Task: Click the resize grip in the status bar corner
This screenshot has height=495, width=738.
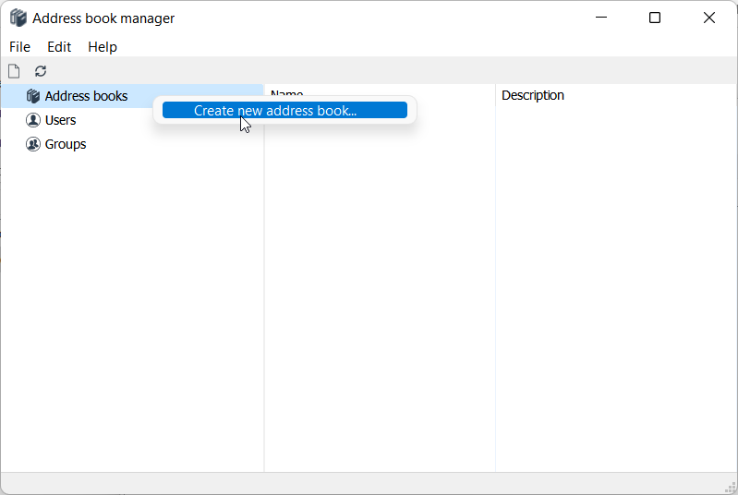Action: point(730,487)
